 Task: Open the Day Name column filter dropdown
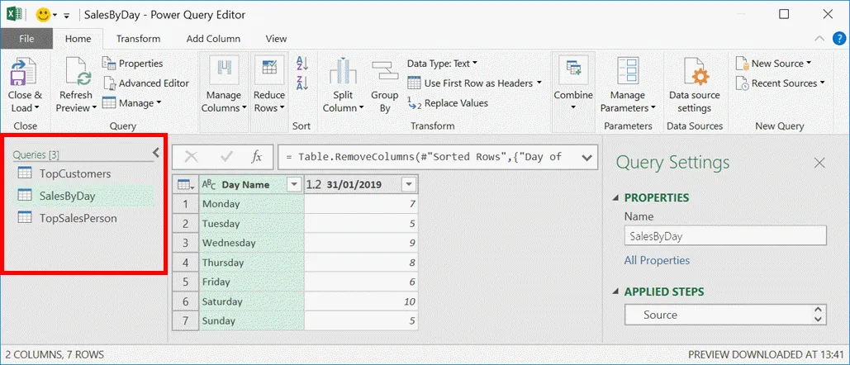click(294, 185)
